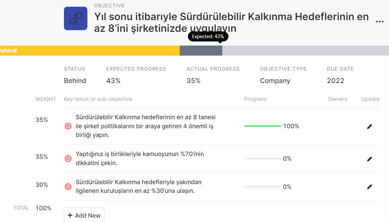Click pencil icon for kamuoyunun %70 key result
The height and width of the screenshot is (222, 389).
click(x=369, y=159)
